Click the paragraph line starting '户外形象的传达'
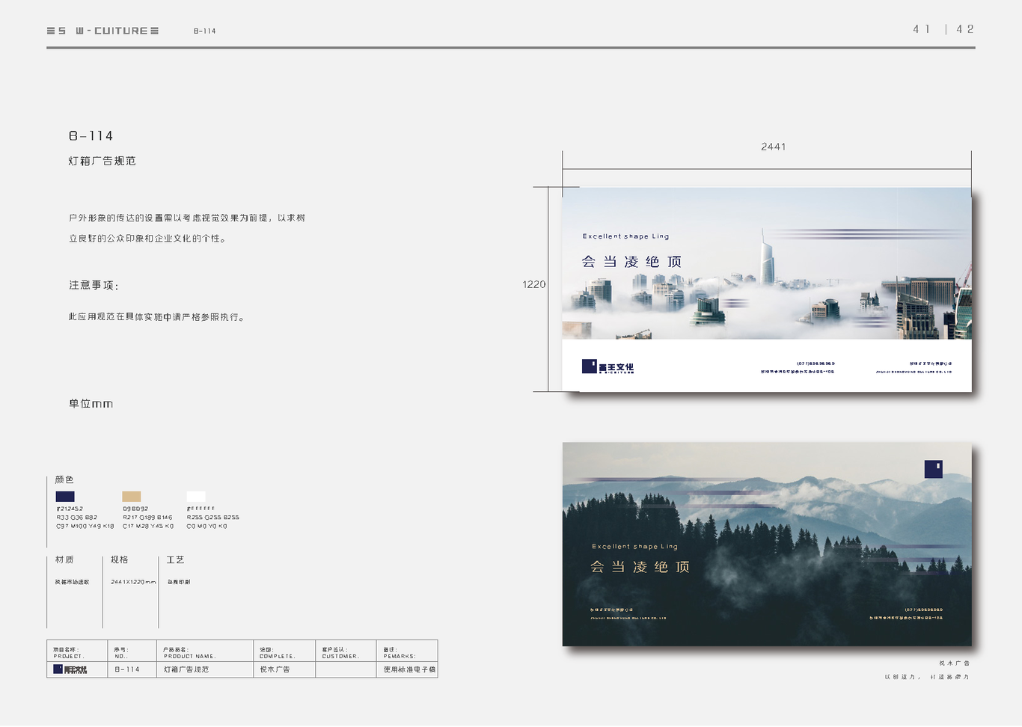 click(187, 218)
